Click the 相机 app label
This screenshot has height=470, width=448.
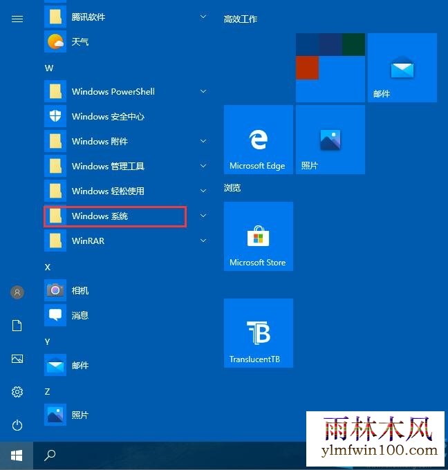tap(80, 290)
